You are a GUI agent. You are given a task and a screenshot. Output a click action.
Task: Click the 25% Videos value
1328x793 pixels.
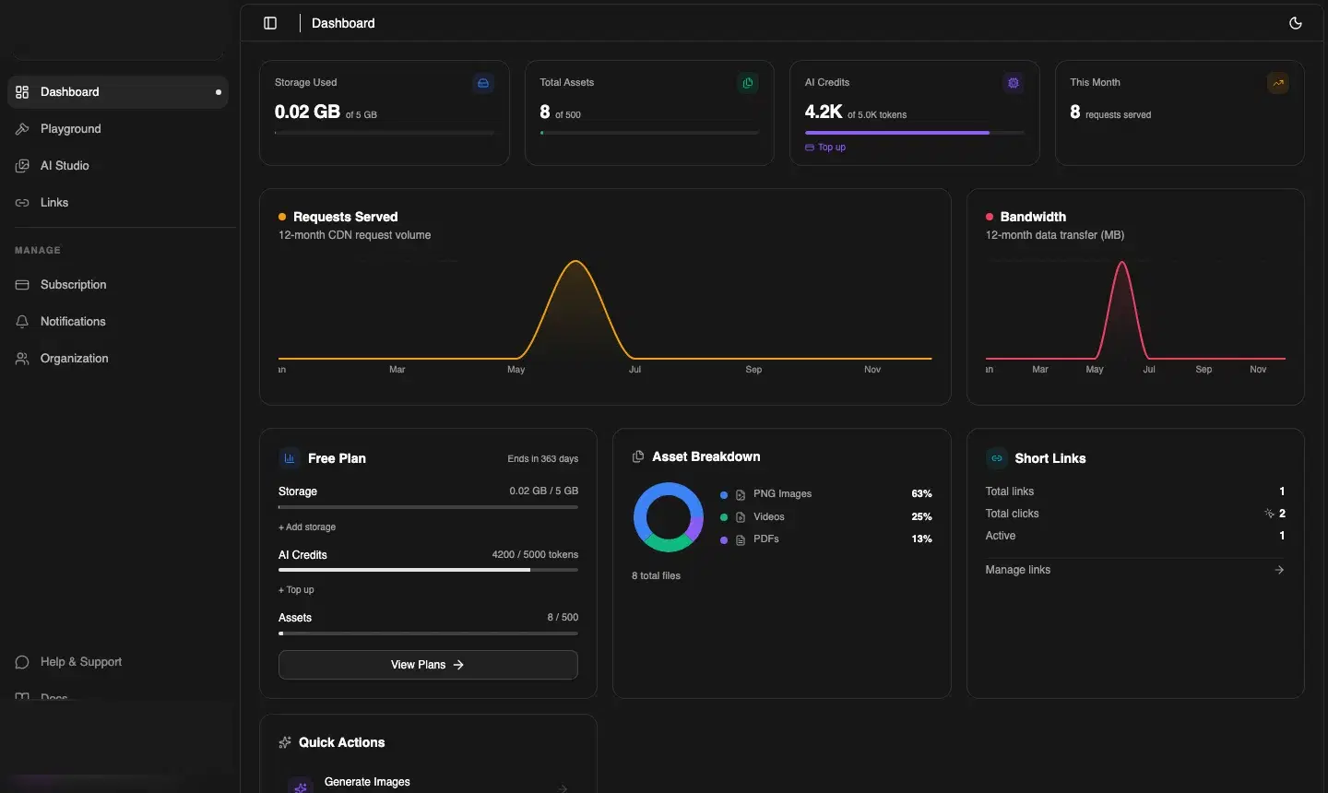click(x=921, y=516)
